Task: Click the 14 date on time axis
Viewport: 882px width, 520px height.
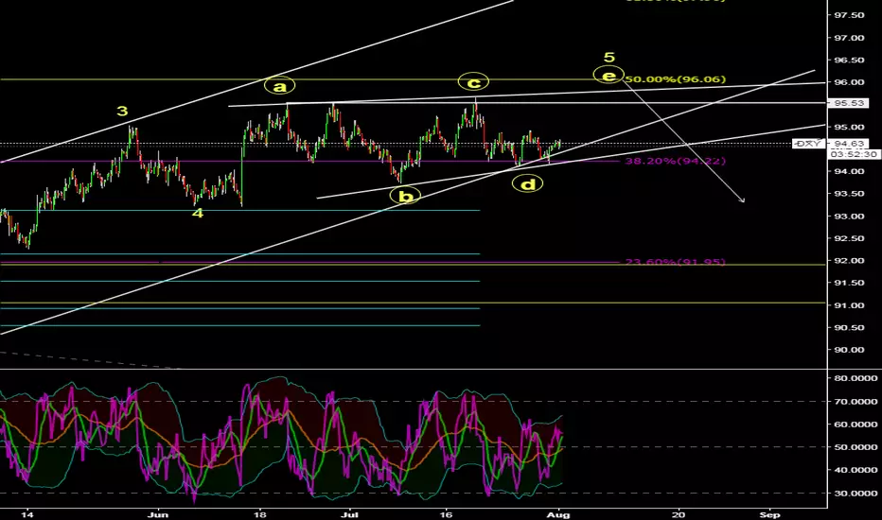Action: point(27,514)
